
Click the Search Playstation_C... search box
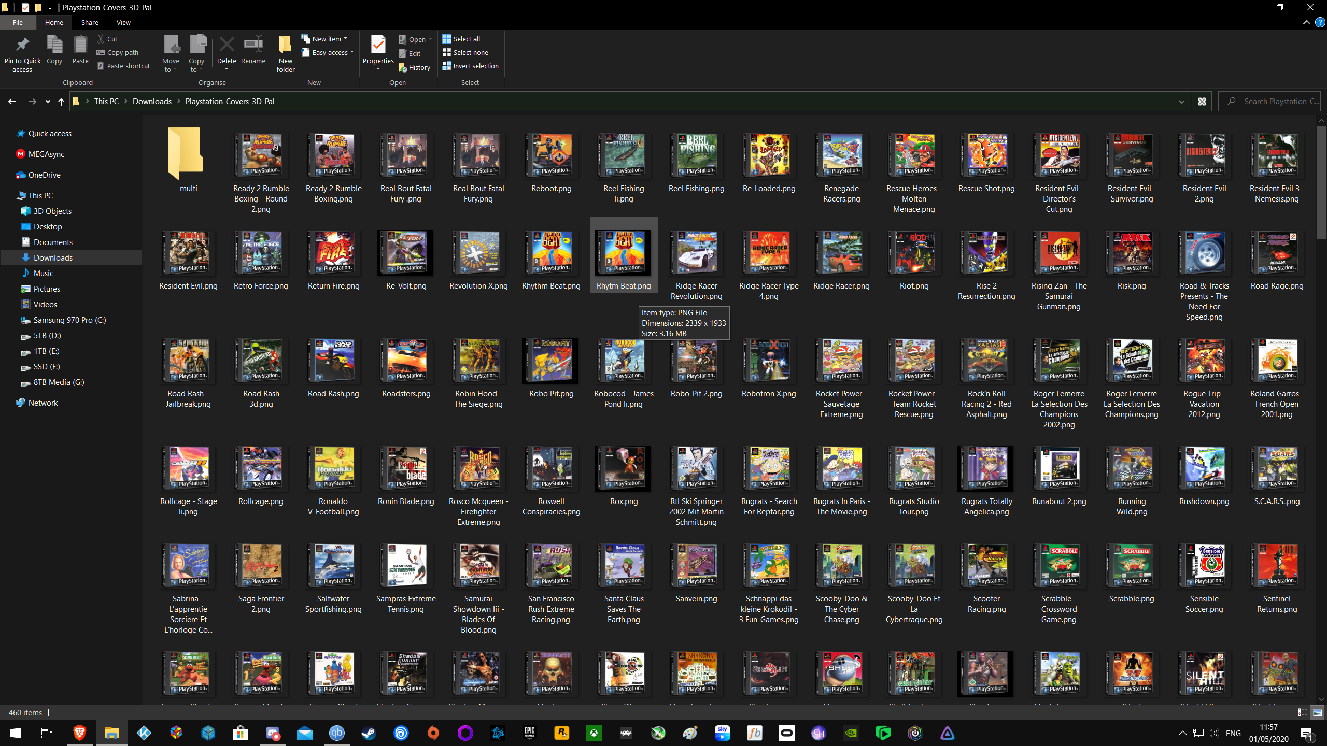pos(1270,102)
